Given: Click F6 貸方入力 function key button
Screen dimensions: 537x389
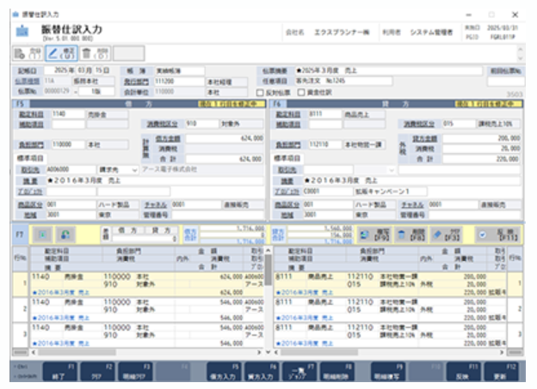Looking at the screenshot, I should 261,372.
